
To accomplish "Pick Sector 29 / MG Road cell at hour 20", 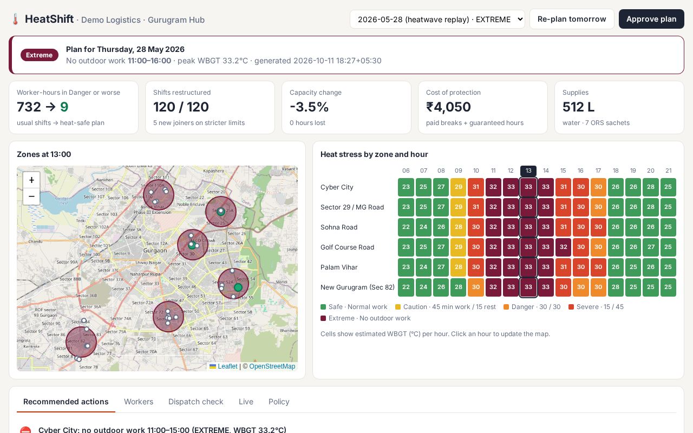I will pyautogui.click(x=651, y=207).
